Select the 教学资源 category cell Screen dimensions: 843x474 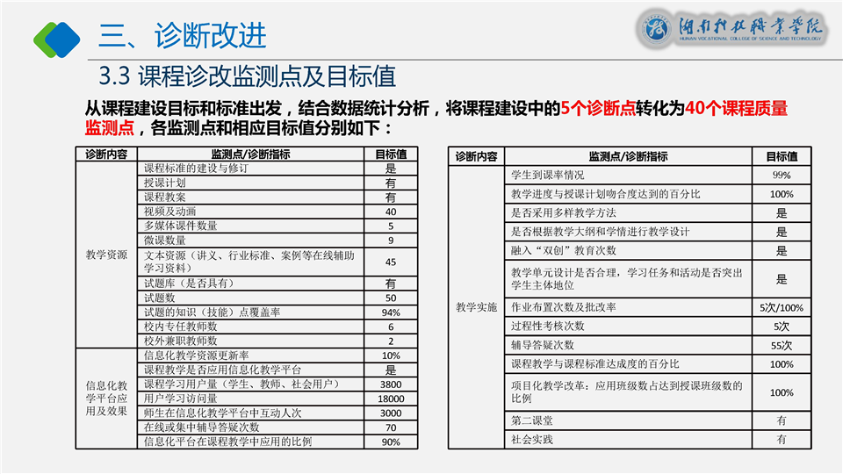pyautogui.click(x=106, y=255)
